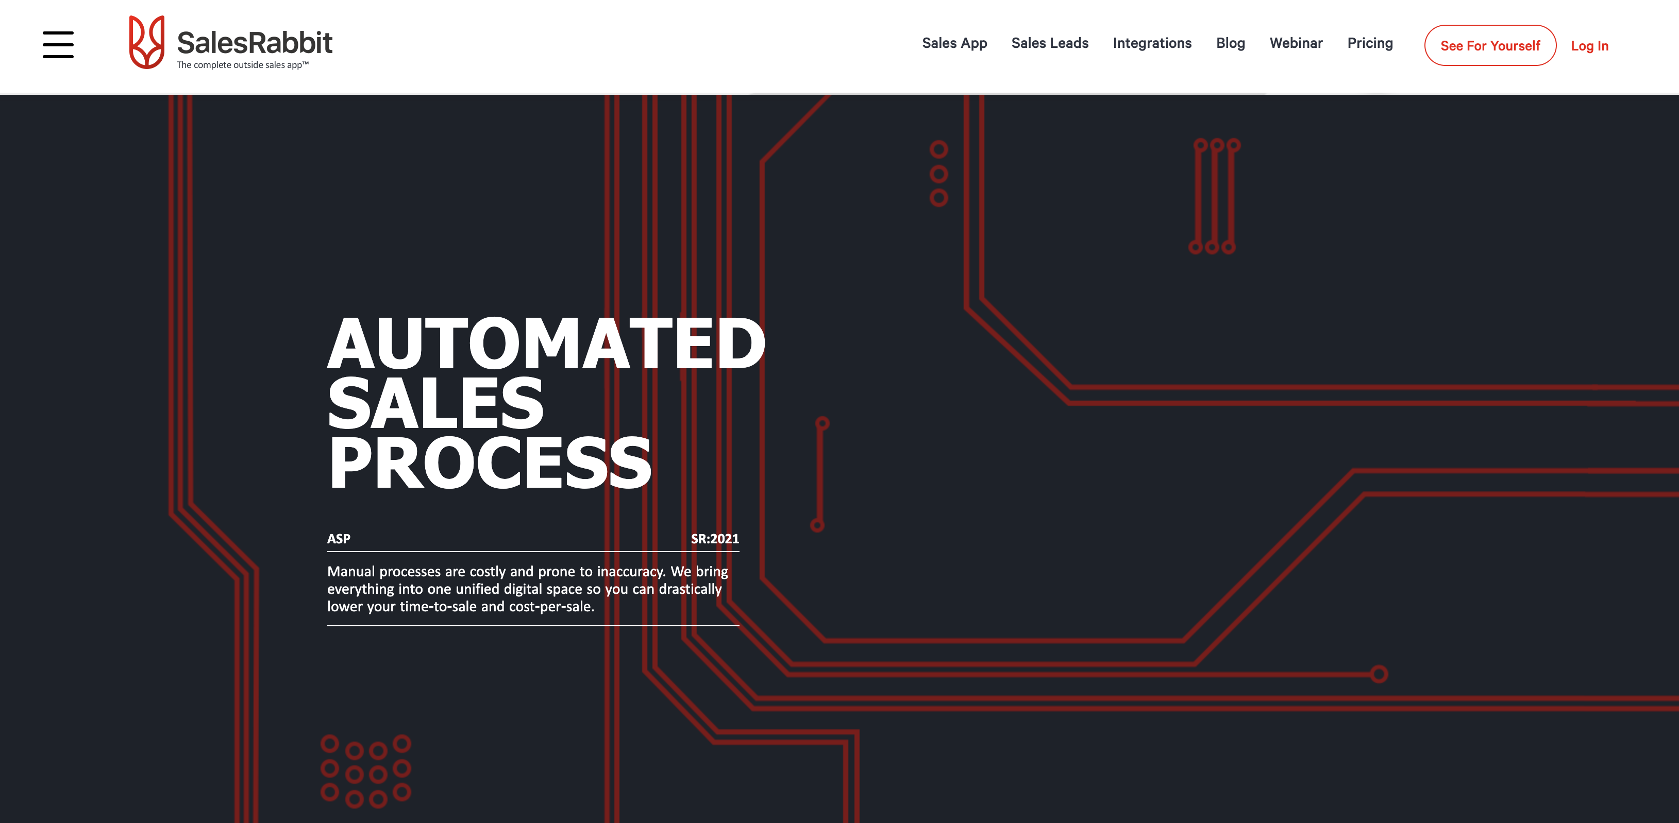Open the Integrations nav link
Viewport: 1679px width, 823px height.
coord(1152,43)
